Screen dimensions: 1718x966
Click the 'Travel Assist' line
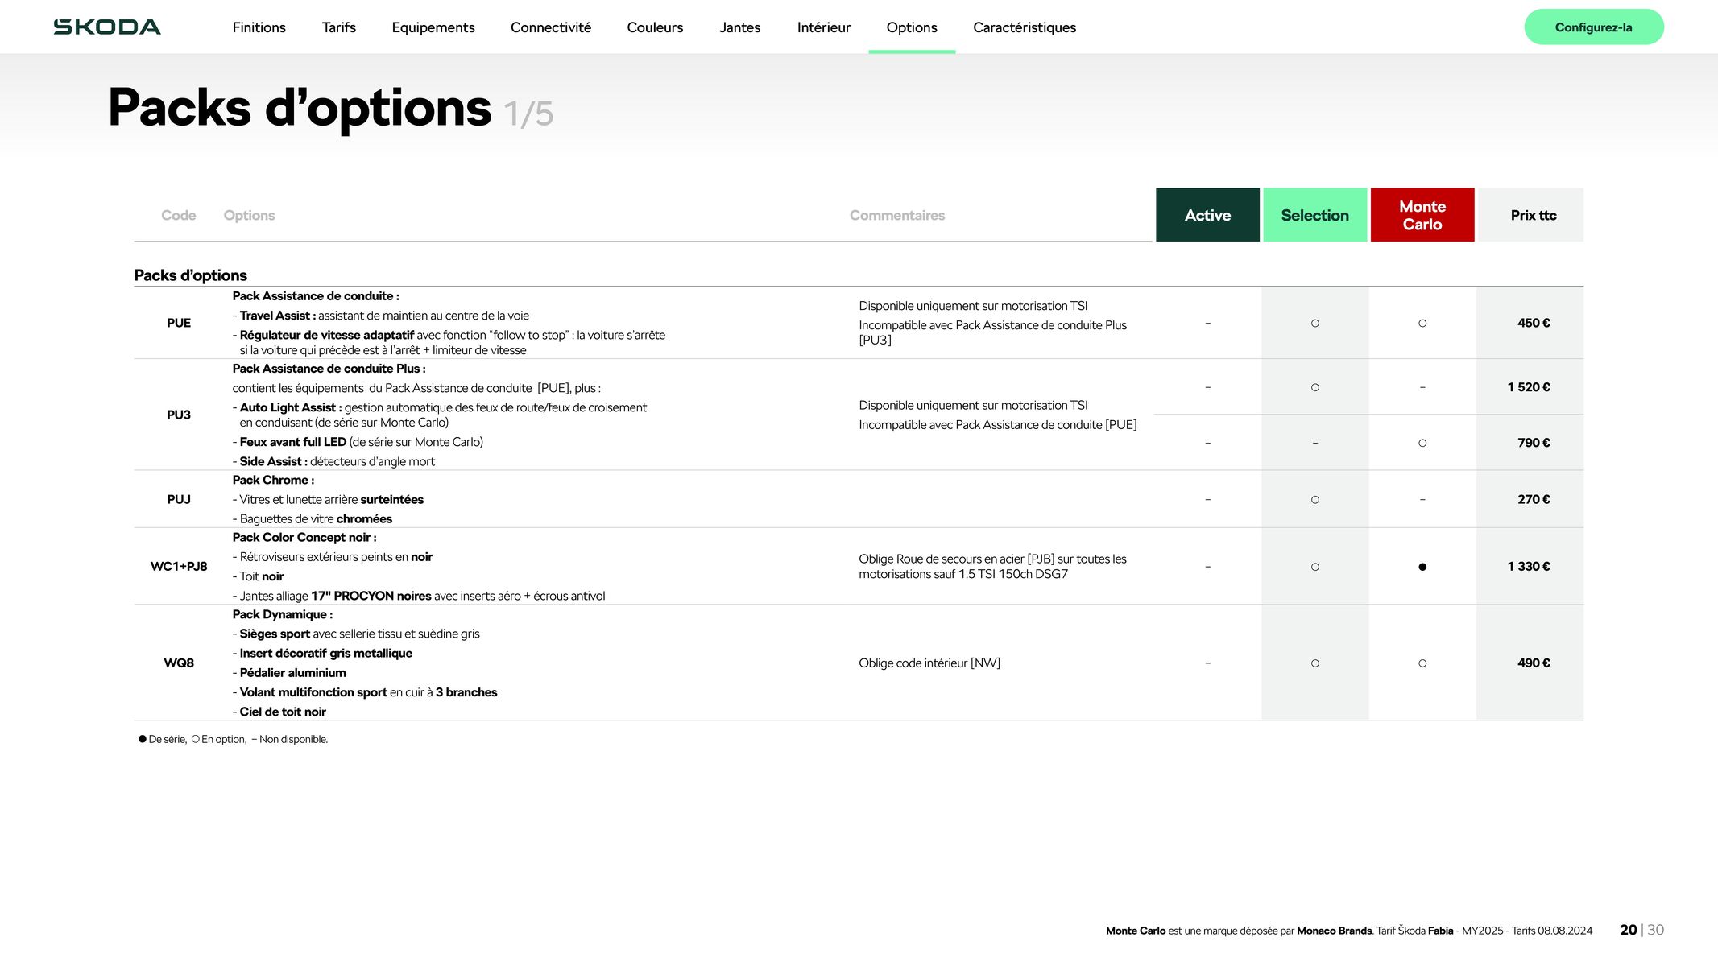point(380,316)
